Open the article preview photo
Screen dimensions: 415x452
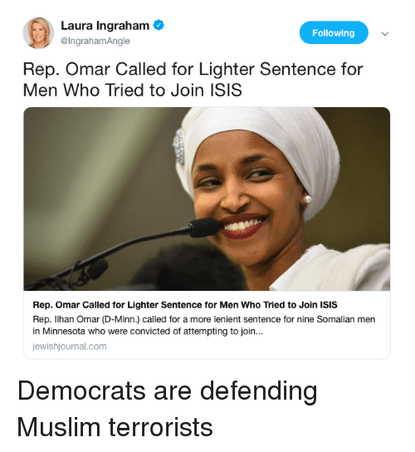coord(207,199)
